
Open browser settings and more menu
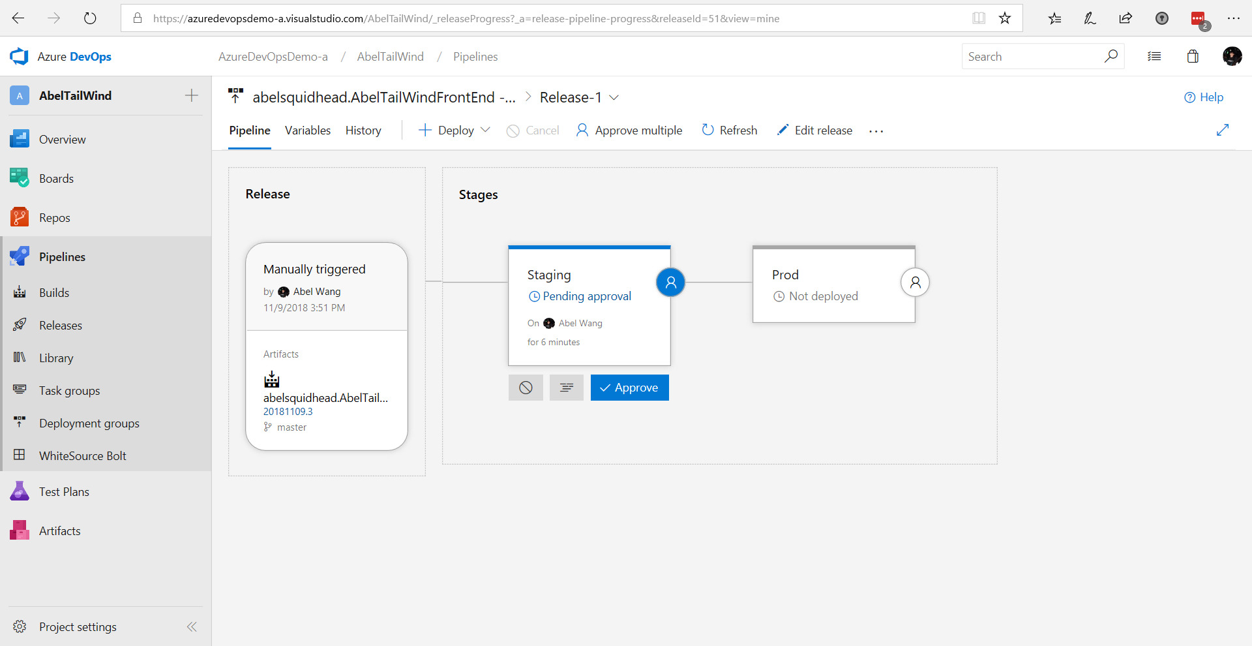(x=1234, y=18)
